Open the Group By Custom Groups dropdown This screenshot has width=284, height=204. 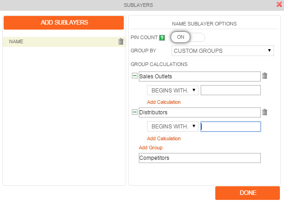[223, 51]
